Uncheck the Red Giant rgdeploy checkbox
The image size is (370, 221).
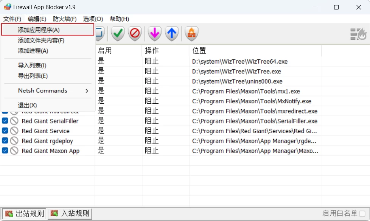pyautogui.click(x=5, y=140)
